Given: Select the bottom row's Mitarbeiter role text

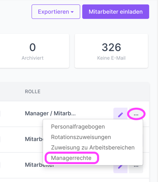Looking at the screenshot, I should (39, 165).
